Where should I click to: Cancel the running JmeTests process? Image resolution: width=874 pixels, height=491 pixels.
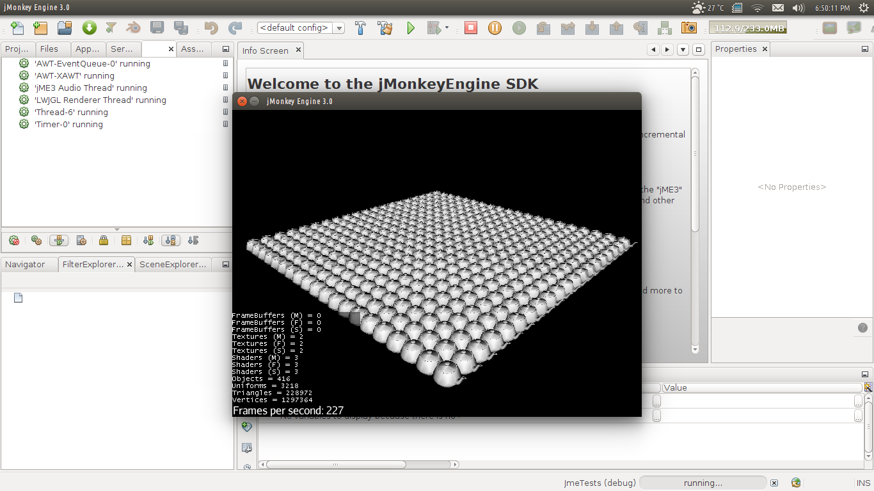tap(774, 483)
